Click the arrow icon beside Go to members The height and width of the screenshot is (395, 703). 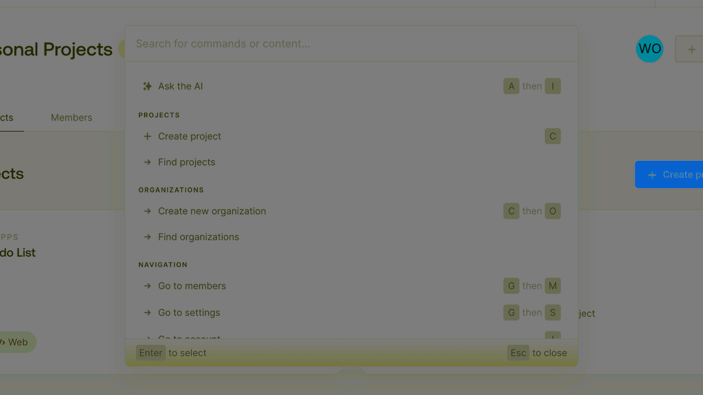coord(147,286)
